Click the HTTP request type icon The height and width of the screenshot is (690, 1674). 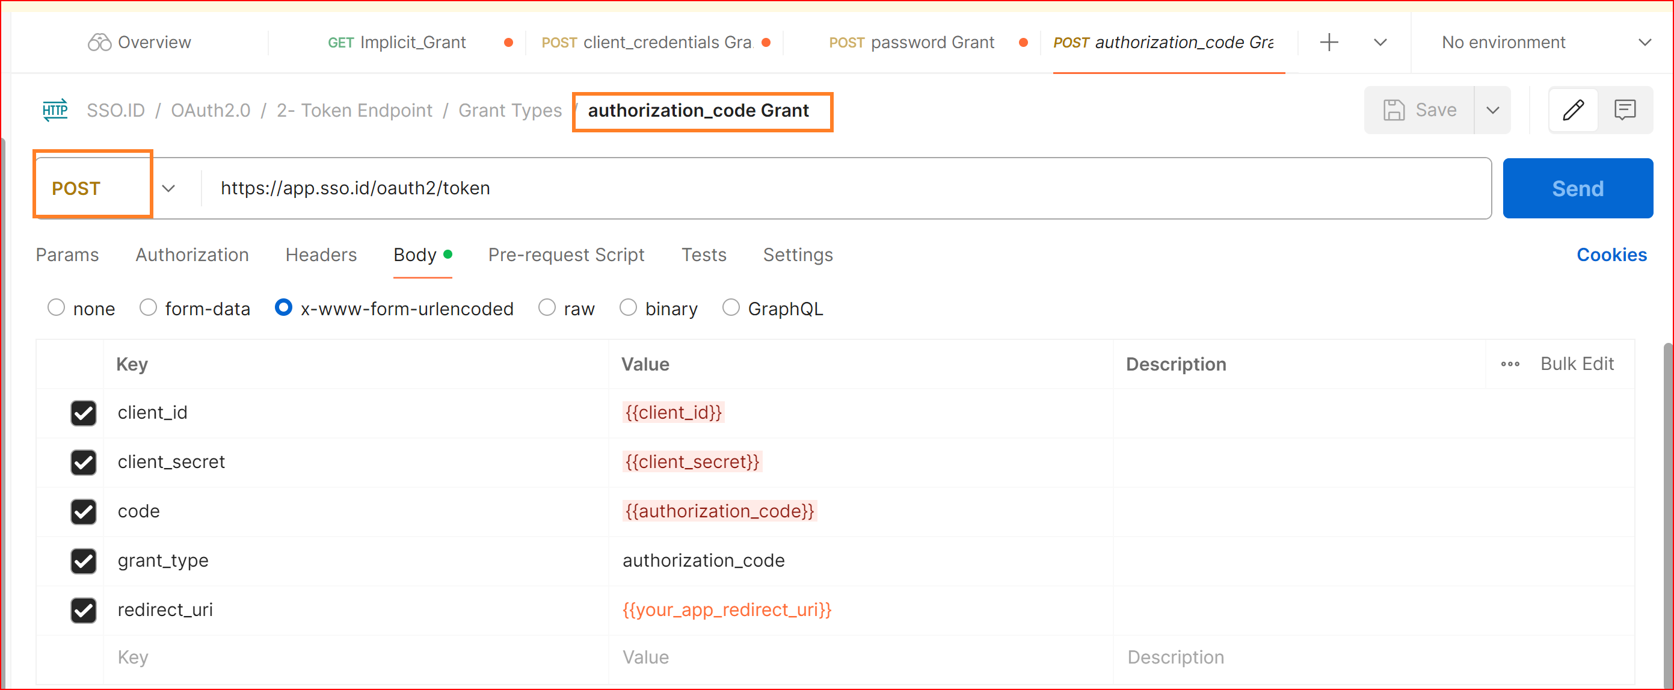[x=55, y=111]
